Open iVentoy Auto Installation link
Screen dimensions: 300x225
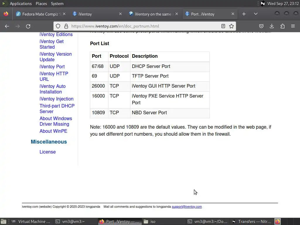53,89
